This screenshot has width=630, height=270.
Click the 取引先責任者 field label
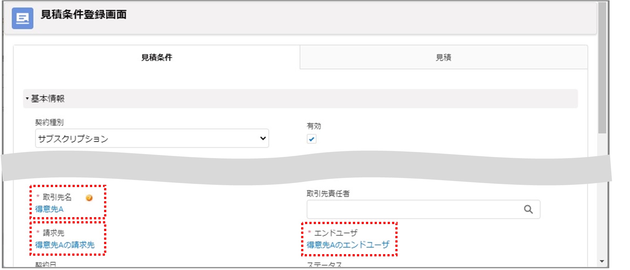tap(328, 194)
